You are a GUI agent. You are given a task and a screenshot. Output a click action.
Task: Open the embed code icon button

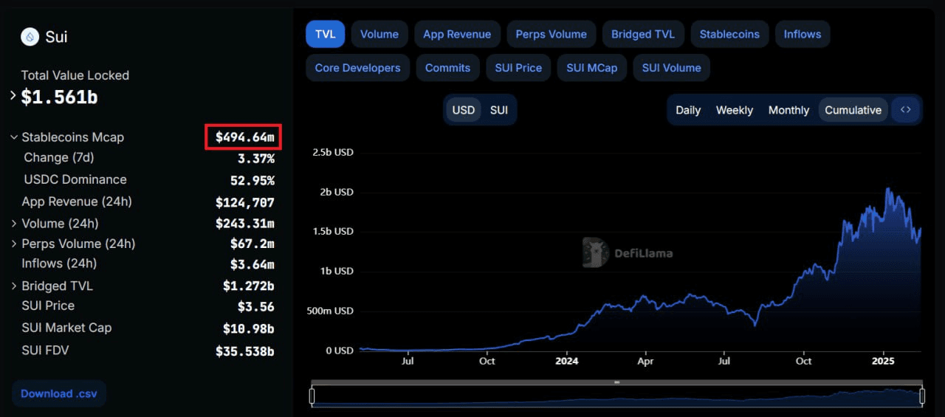click(x=906, y=110)
